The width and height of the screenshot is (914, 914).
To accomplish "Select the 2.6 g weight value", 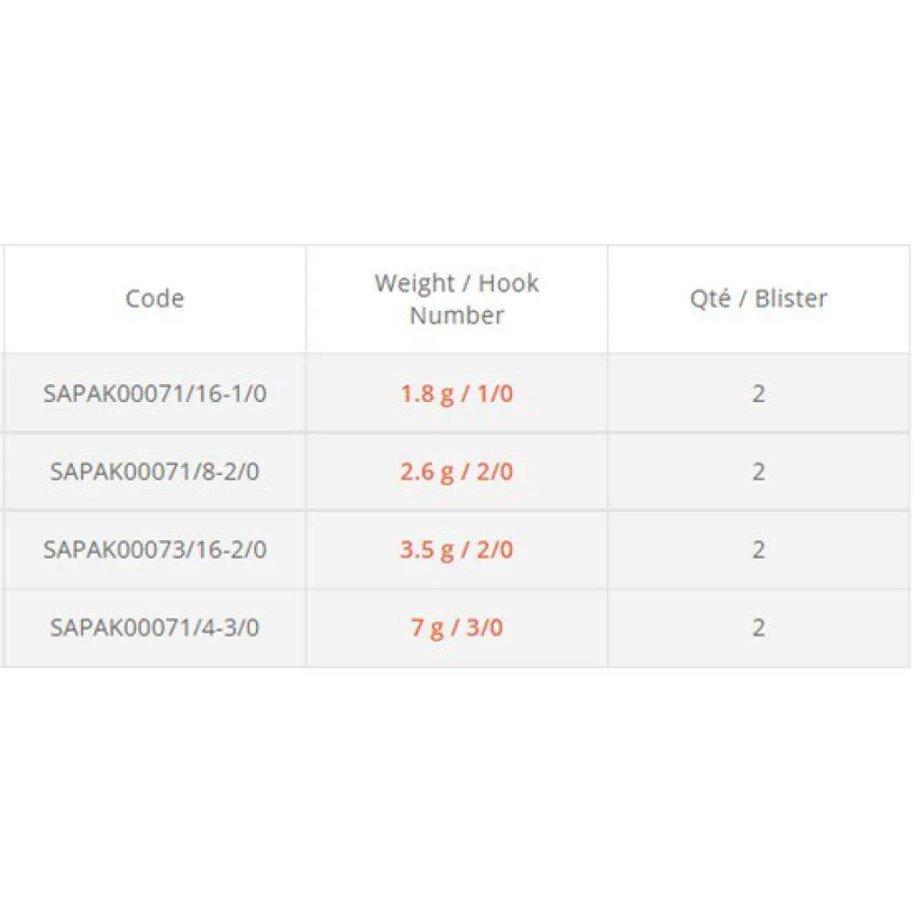I will (423, 472).
